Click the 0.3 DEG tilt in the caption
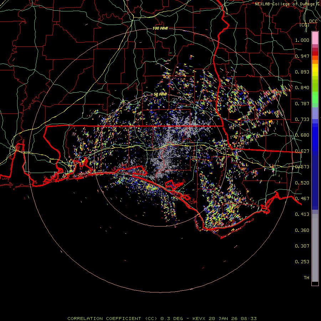321x321 pixels. [x=172, y=319]
